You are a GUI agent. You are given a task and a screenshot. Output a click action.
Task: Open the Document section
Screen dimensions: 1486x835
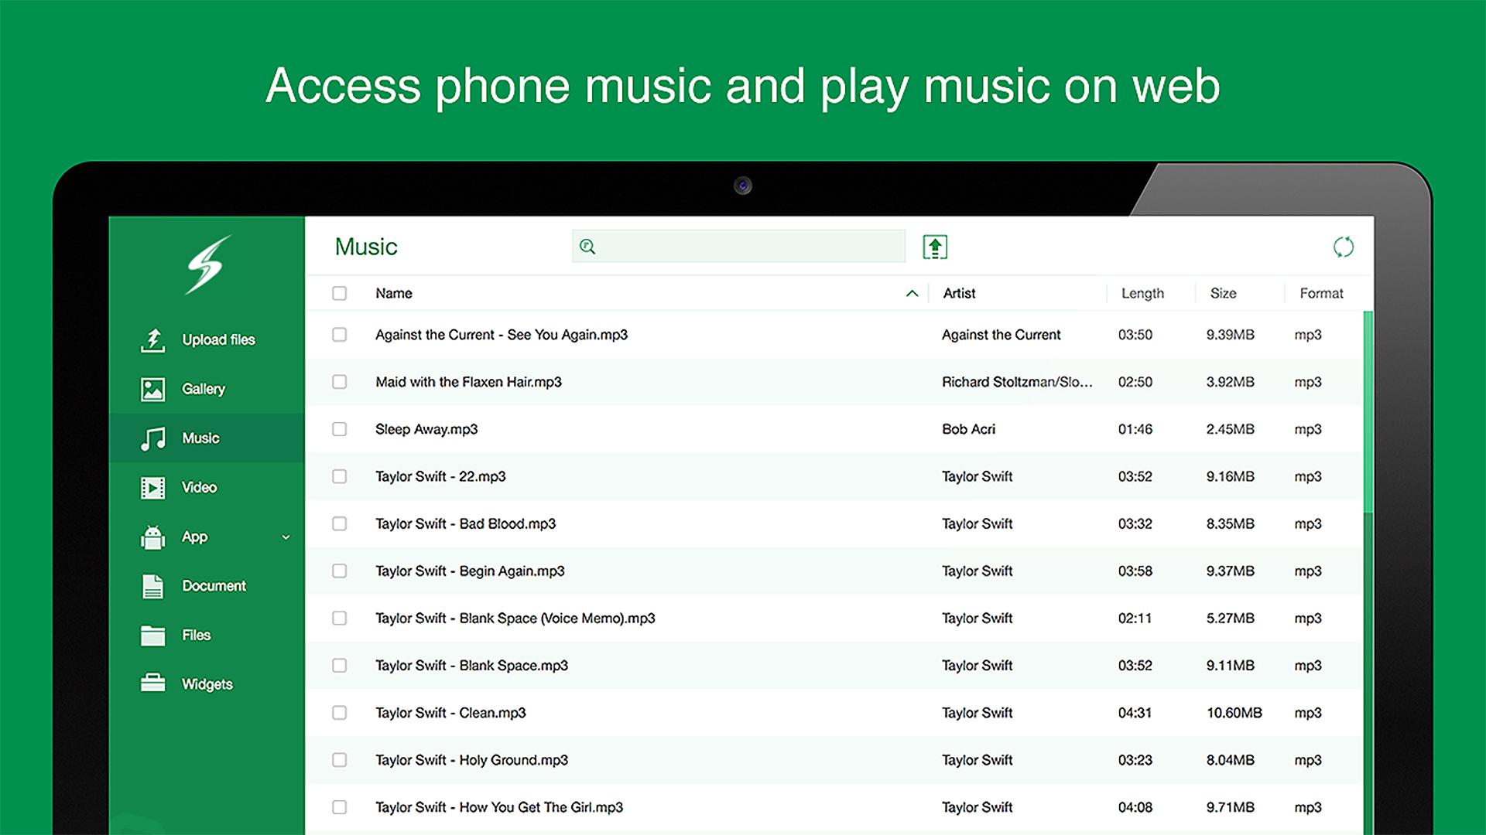[214, 586]
